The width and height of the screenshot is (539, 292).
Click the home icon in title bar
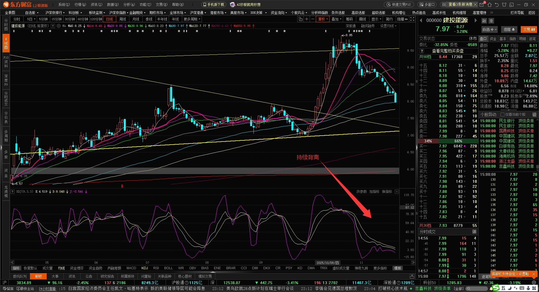(490, 4)
